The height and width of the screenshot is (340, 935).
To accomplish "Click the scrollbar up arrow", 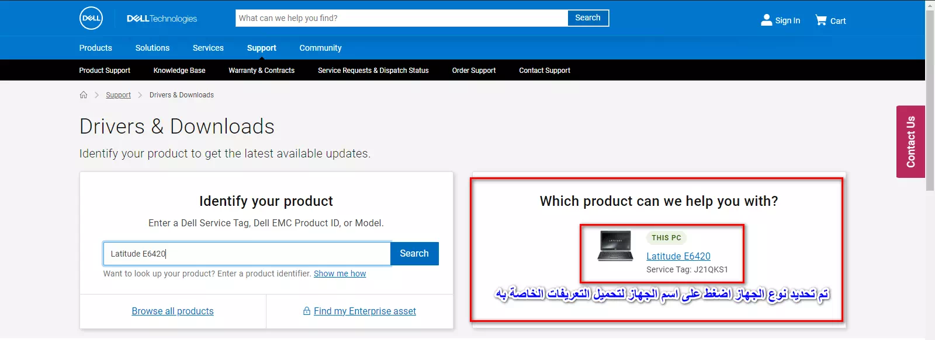I will (x=930, y=5).
